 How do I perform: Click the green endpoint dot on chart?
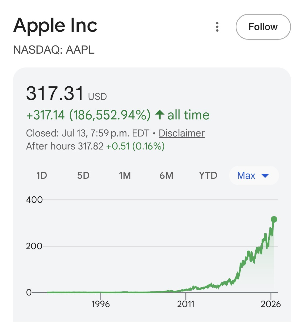[x=274, y=219]
